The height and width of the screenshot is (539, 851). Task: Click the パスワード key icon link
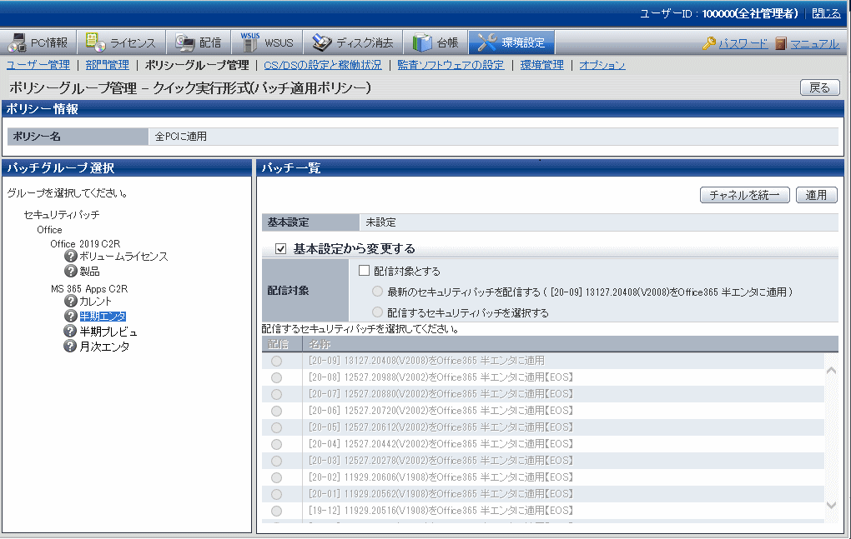(708, 43)
